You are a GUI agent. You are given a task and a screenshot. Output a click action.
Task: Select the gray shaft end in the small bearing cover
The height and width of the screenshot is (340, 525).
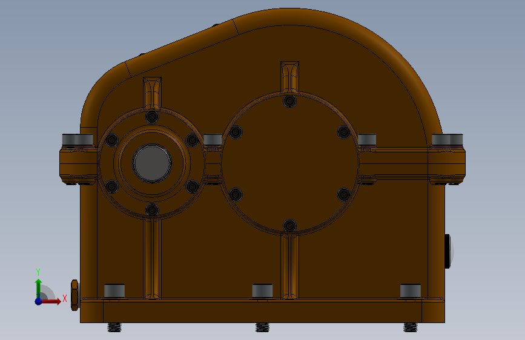[152, 163]
